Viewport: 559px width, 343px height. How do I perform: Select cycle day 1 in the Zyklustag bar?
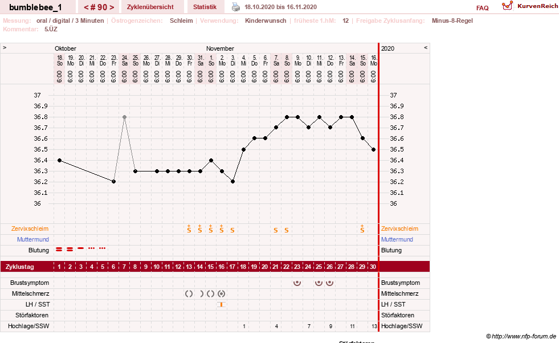pyautogui.click(x=59, y=267)
